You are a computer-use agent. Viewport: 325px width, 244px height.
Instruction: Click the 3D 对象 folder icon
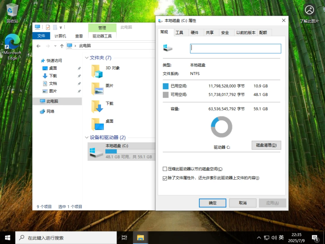tap(97, 71)
